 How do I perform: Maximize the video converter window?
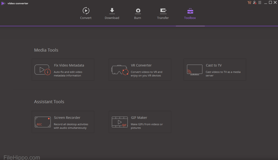pos(270,2)
